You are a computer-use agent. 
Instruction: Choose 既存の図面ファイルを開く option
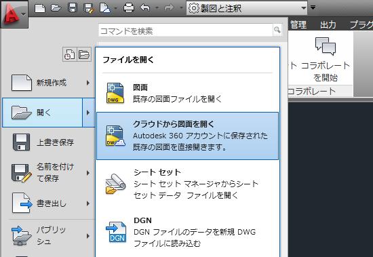point(187,93)
